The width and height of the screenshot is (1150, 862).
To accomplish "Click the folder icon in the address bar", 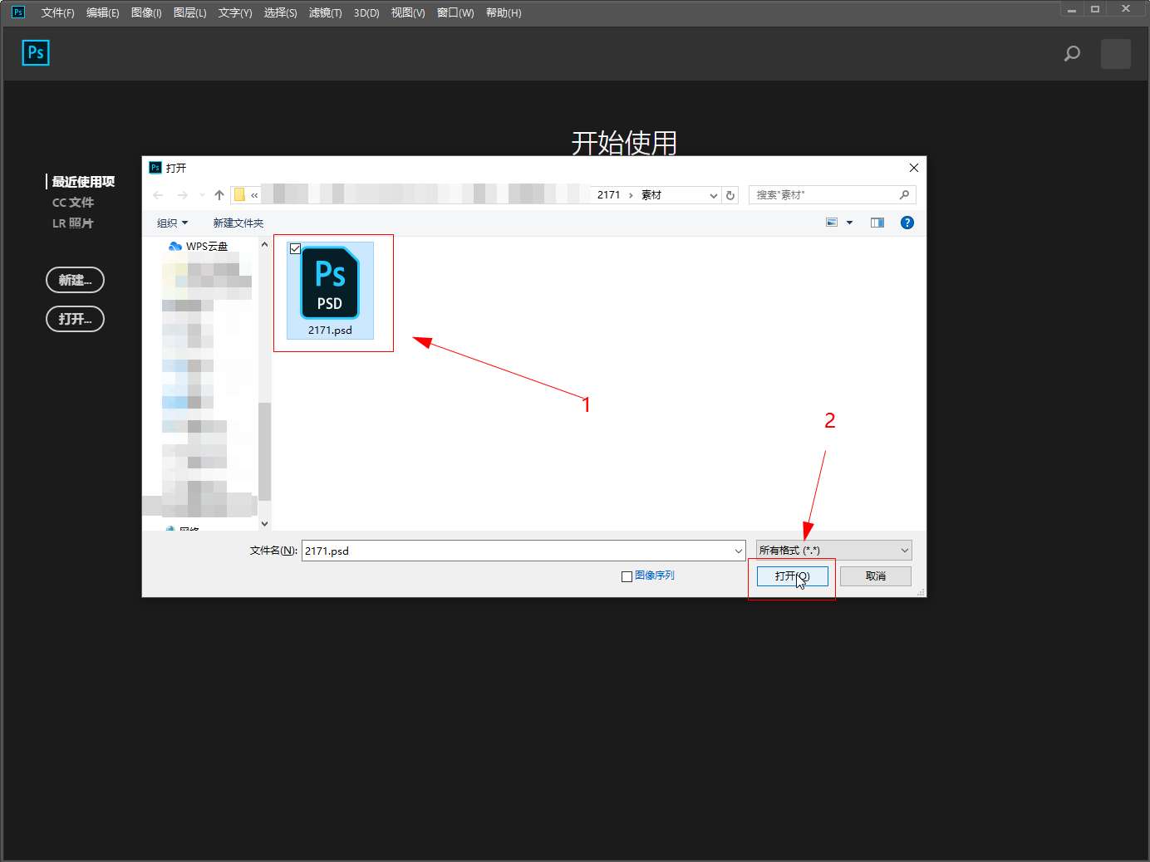I will pyautogui.click(x=239, y=195).
